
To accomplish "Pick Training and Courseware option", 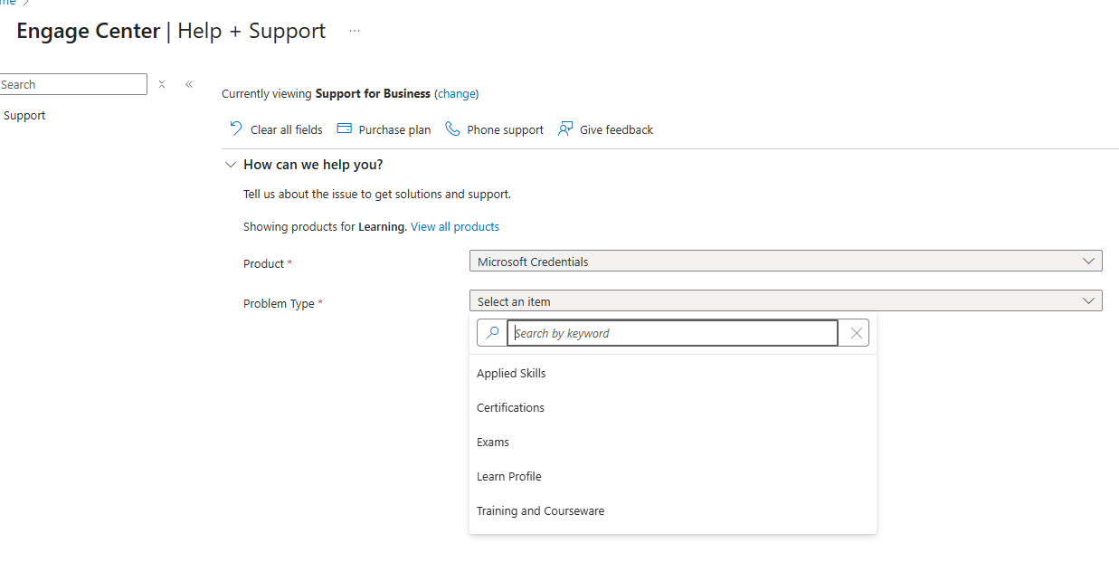I will tap(540, 510).
